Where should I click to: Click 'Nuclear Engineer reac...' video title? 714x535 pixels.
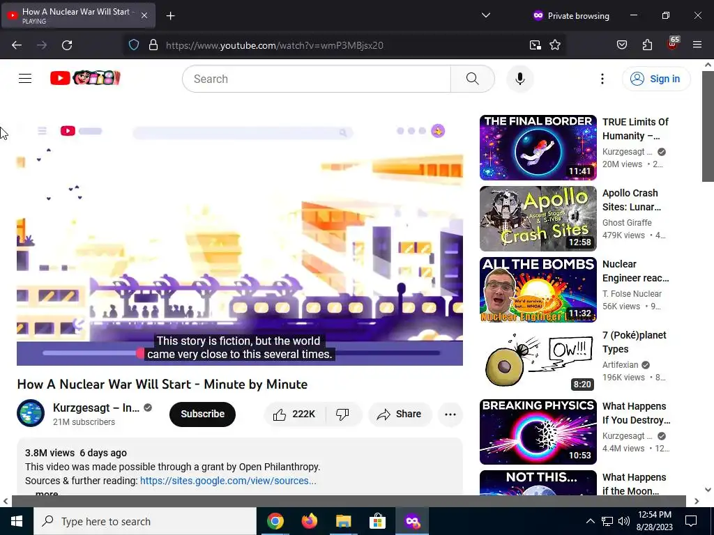tap(635, 271)
